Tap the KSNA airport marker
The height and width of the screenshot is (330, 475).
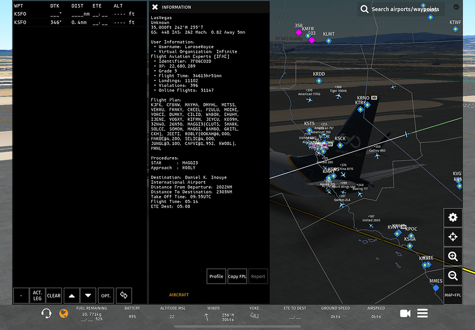click(x=410, y=246)
